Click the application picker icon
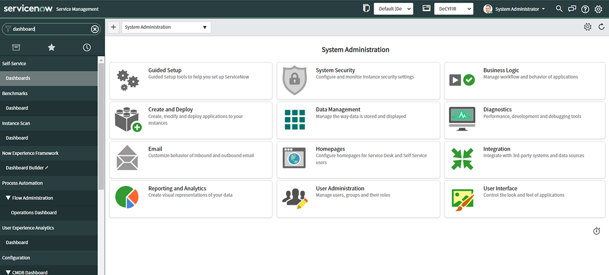The height and width of the screenshot is (275, 609). [426, 9]
